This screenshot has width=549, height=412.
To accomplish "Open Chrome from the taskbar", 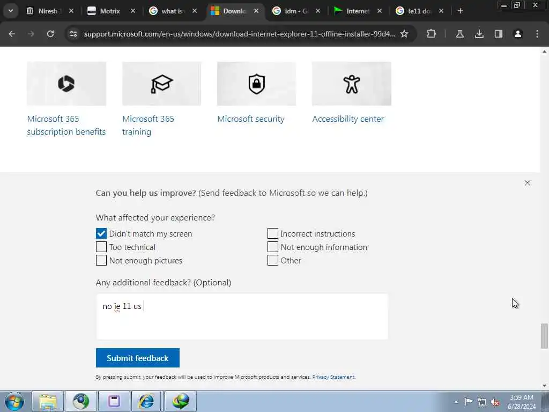I will point(81,401).
